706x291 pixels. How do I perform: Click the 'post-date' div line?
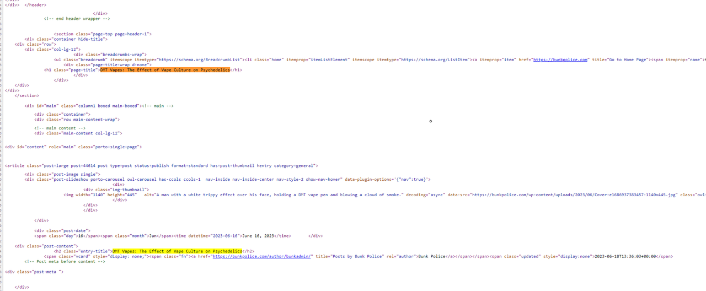point(62,230)
